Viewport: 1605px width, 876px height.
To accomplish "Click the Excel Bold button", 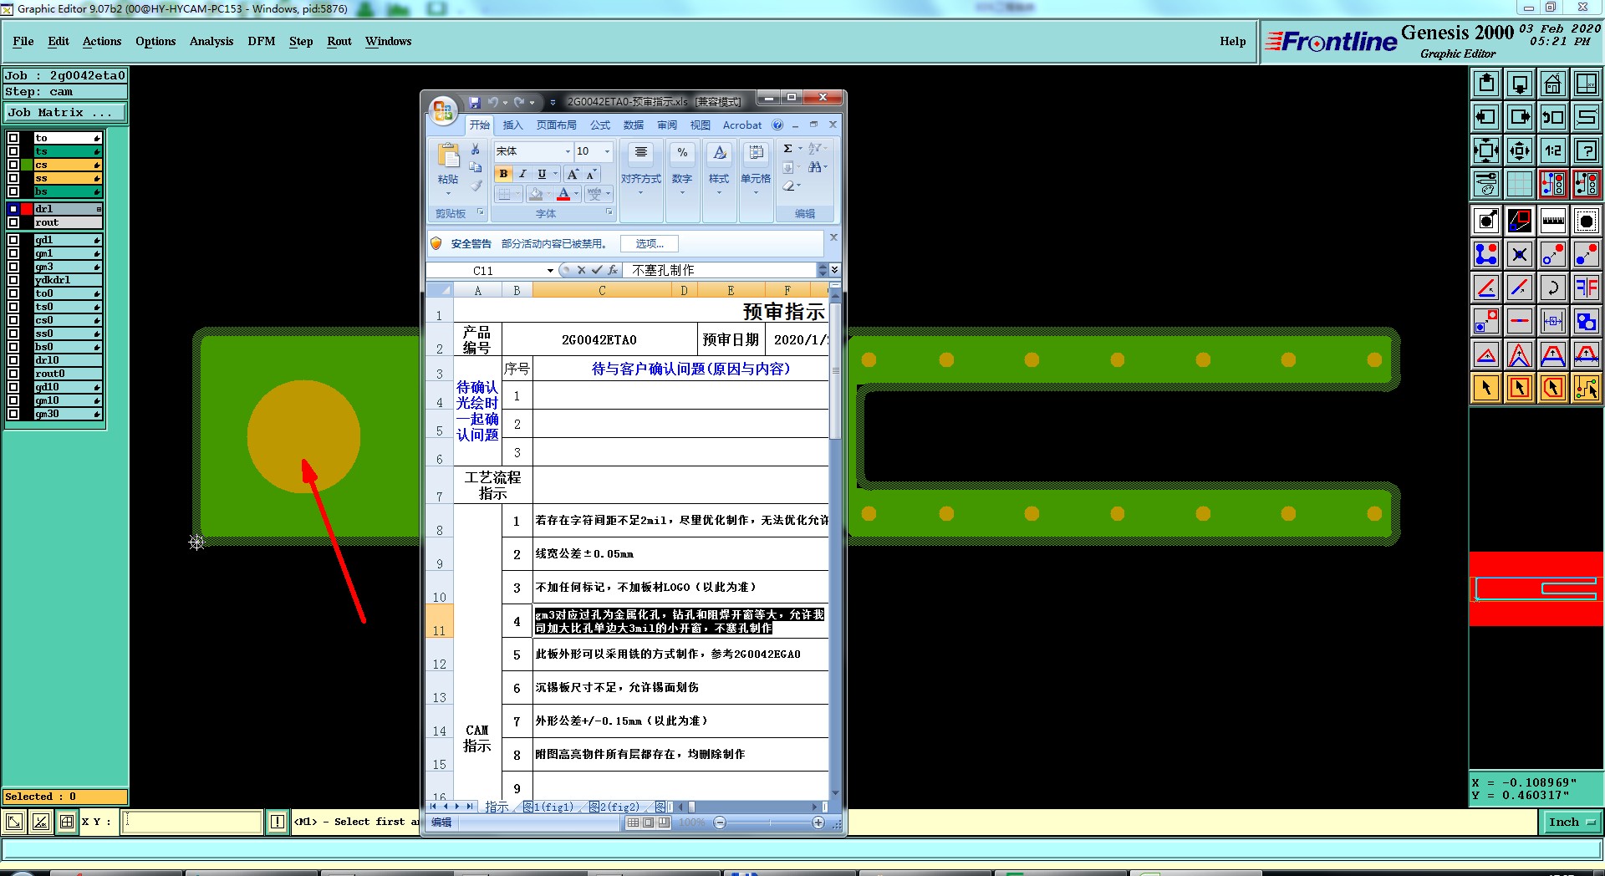I will click(503, 174).
